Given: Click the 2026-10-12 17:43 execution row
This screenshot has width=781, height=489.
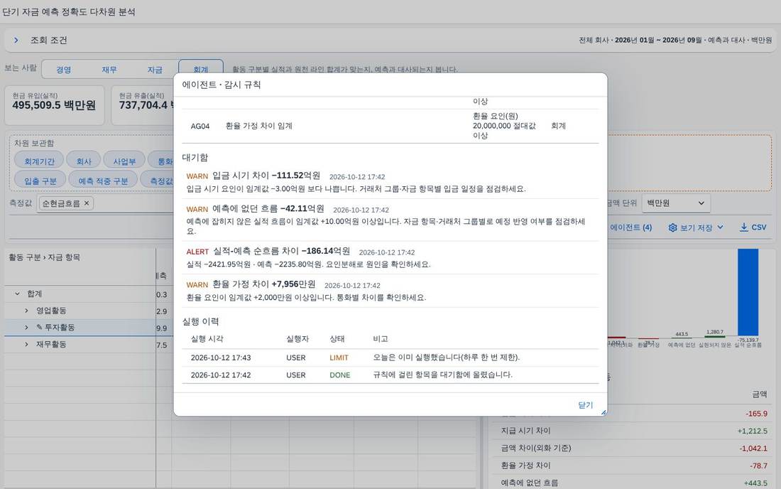Looking at the screenshot, I should [x=390, y=358].
